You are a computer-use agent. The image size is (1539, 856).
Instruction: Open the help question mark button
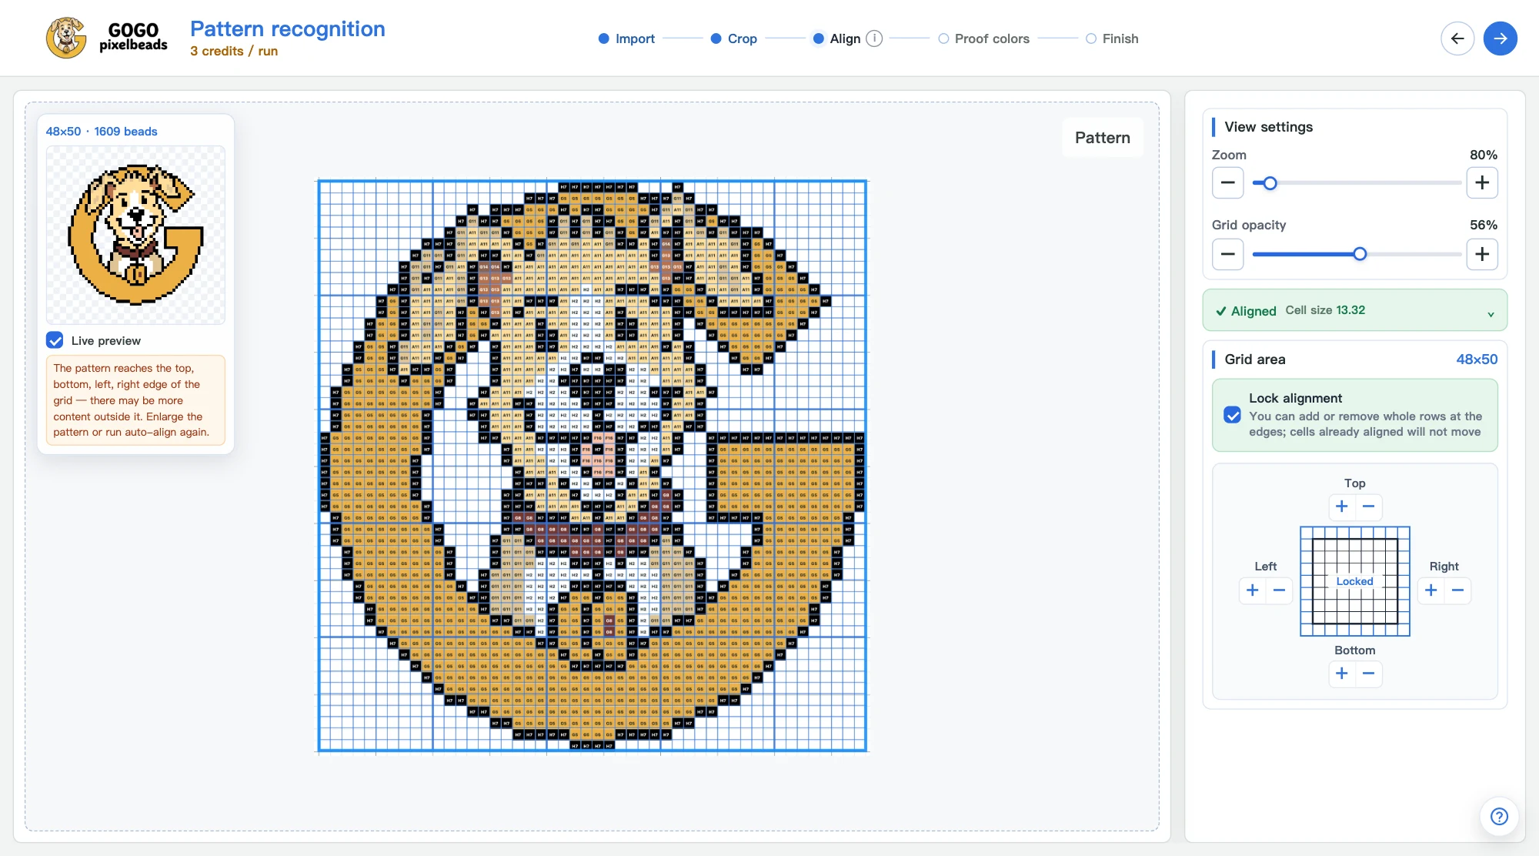click(x=1499, y=817)
